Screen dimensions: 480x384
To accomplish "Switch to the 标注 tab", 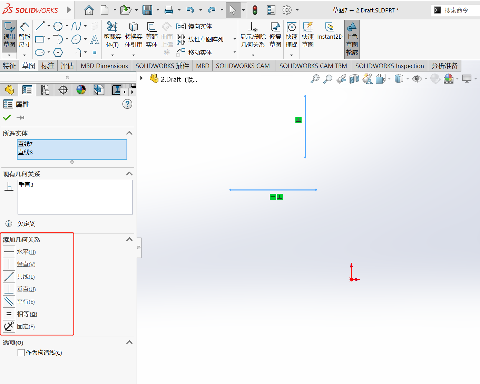I will [48, 66].
